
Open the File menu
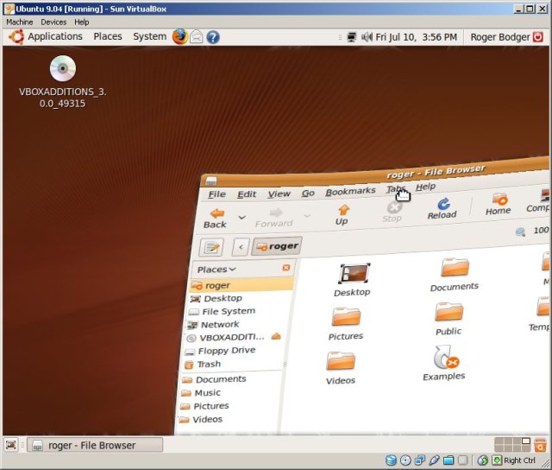[x=216, y=194]
